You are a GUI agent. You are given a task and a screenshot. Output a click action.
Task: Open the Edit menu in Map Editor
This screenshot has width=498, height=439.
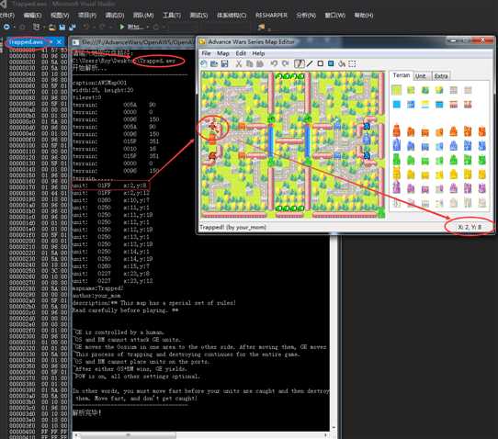tap(241, 53)
